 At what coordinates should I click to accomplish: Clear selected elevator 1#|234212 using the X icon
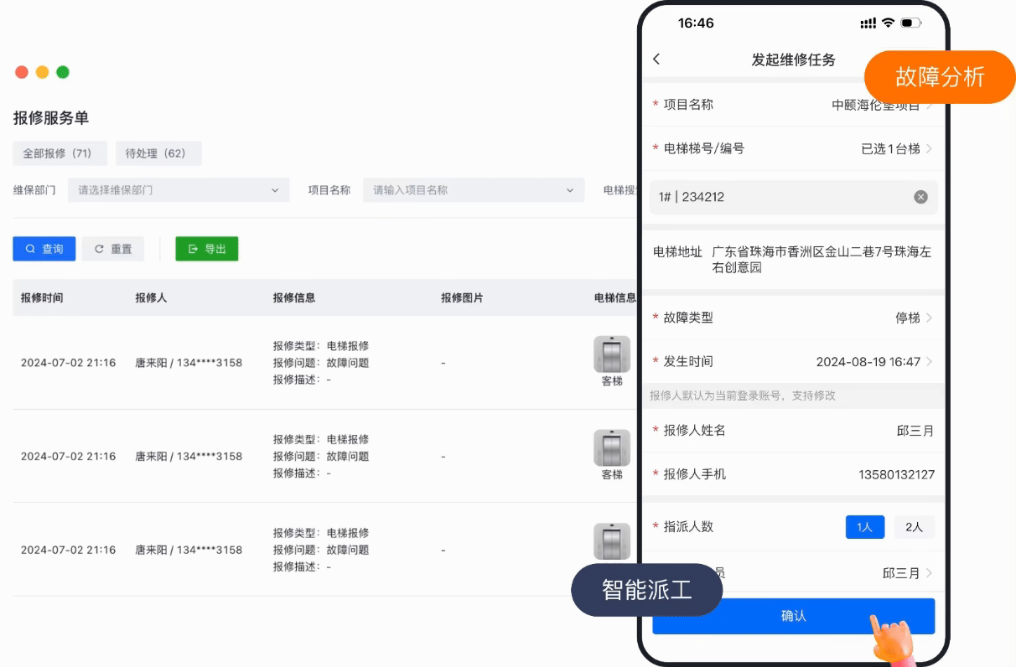tap(920, 197)
